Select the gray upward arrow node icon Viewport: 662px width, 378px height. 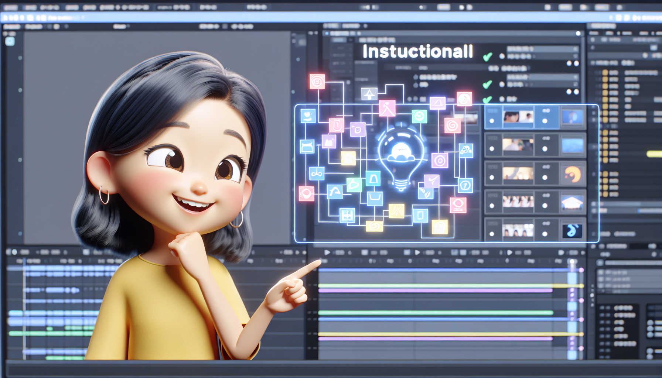coord(369,94)
